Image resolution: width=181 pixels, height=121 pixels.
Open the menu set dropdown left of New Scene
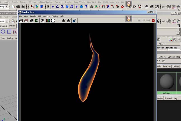coord(7,6)
